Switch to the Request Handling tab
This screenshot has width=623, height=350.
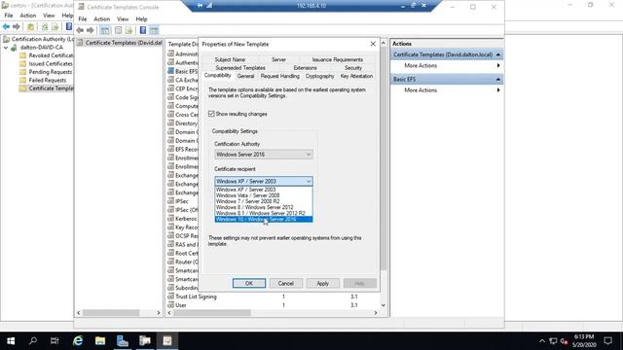(279, 76)
